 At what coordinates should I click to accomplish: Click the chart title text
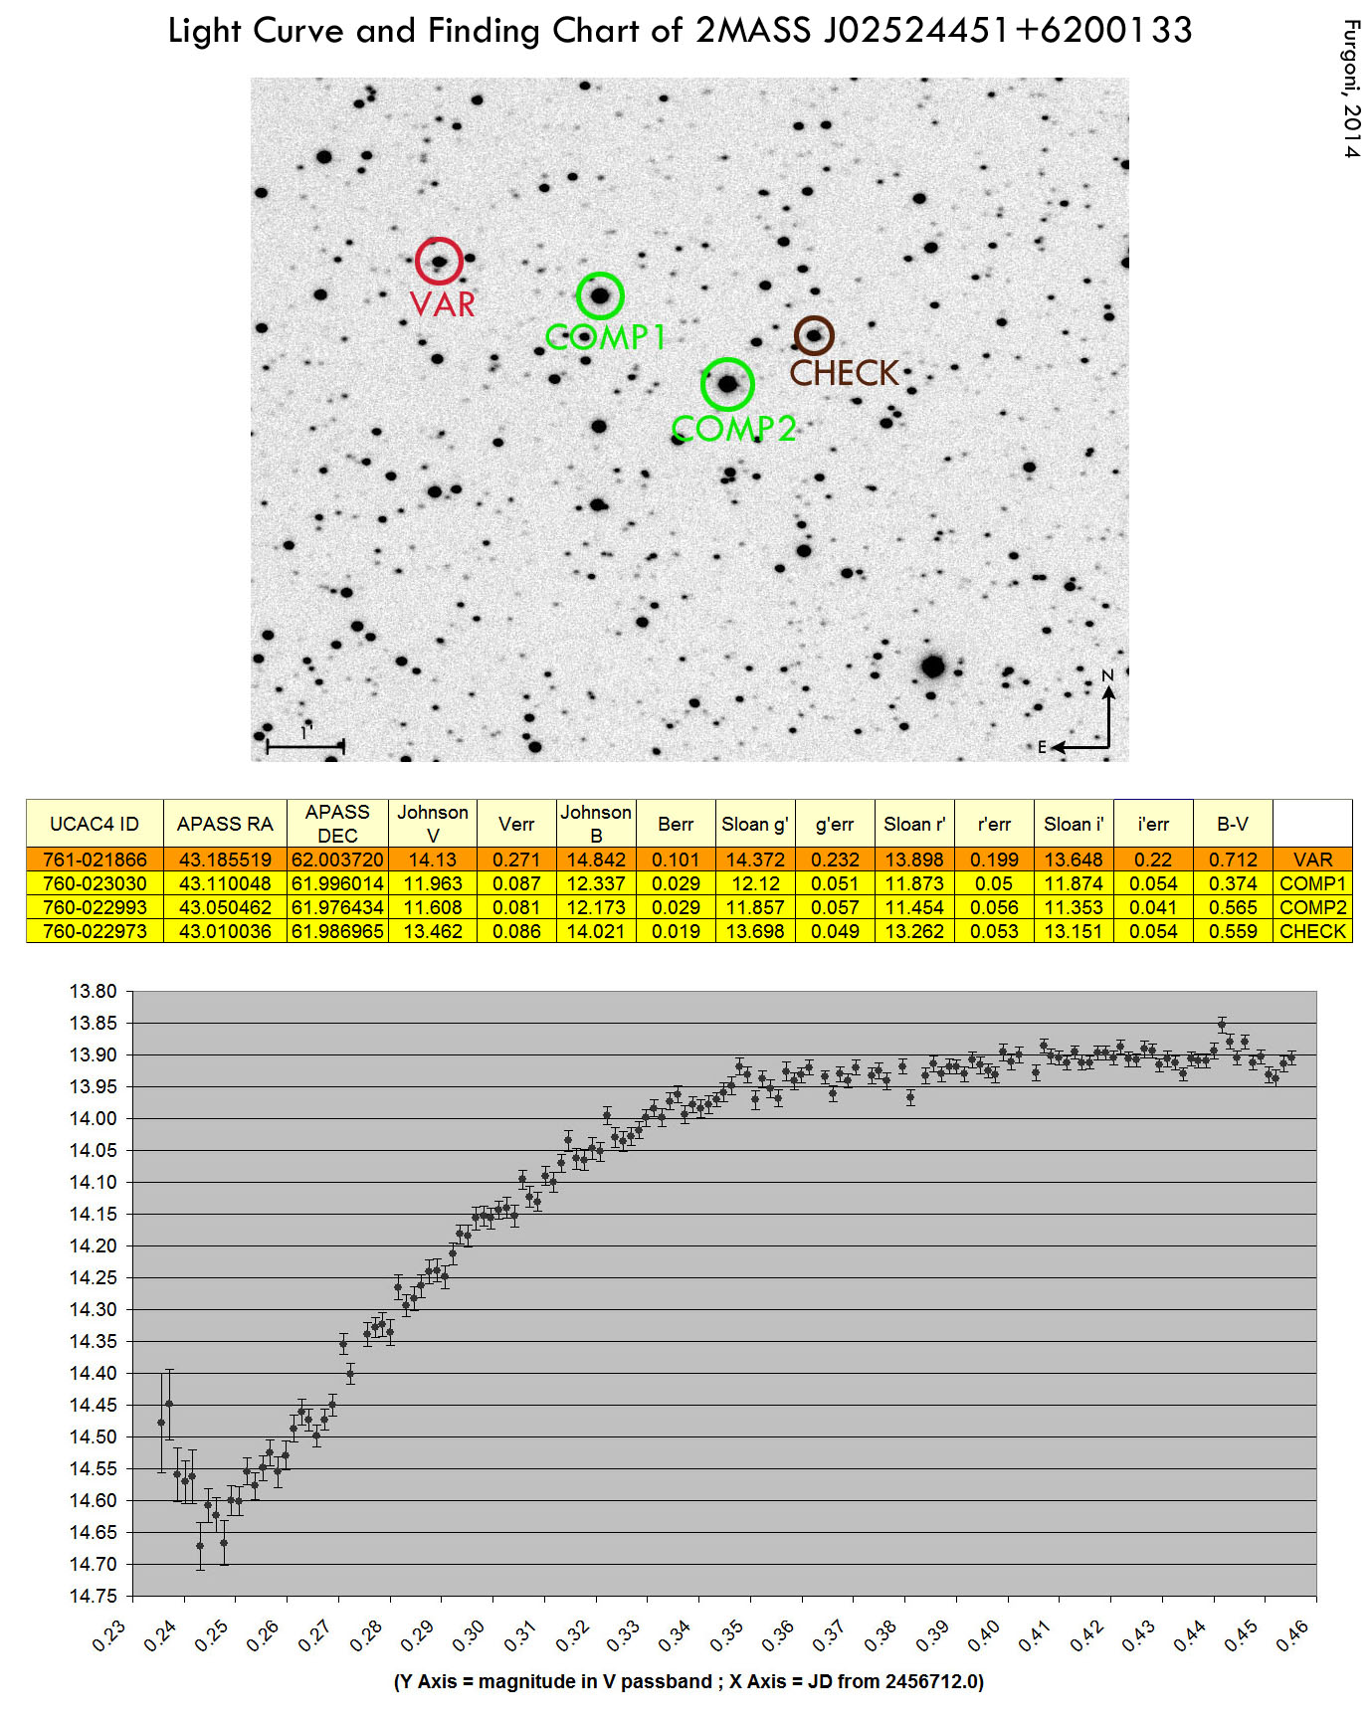coord(680,31)
